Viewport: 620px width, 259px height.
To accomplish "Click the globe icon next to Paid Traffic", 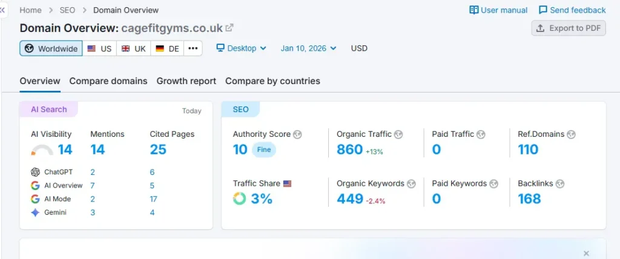I will coord(480,134).
